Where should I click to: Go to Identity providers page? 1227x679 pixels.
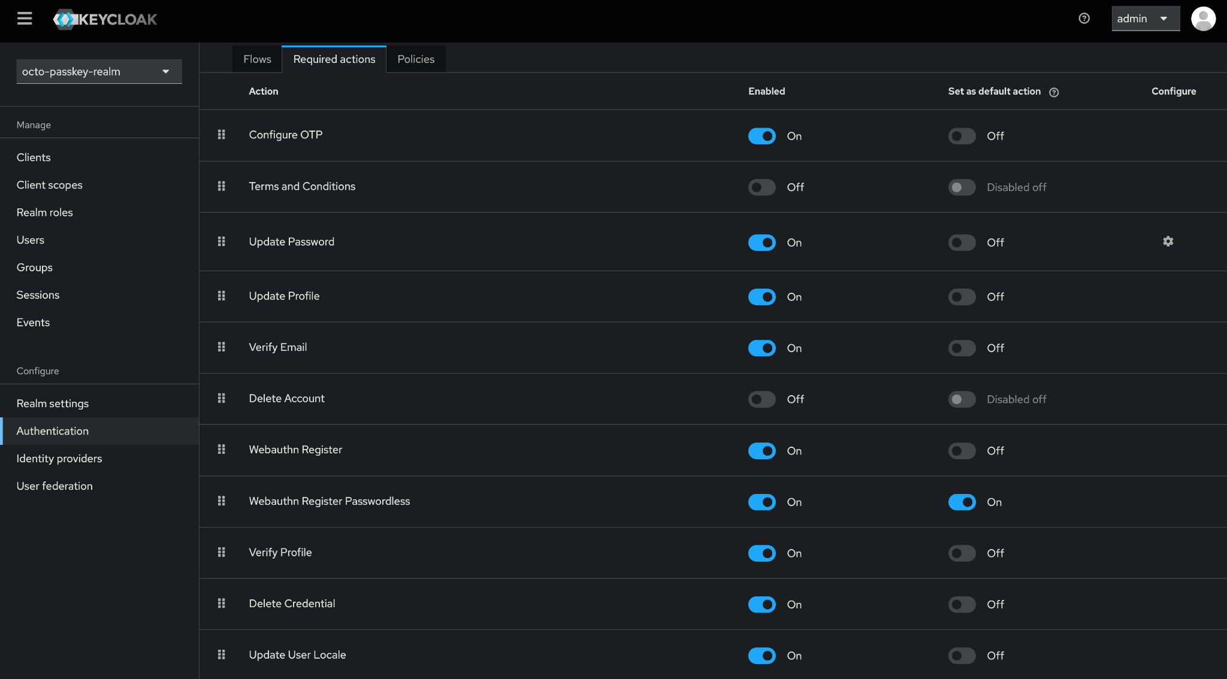tap(59, 459)
